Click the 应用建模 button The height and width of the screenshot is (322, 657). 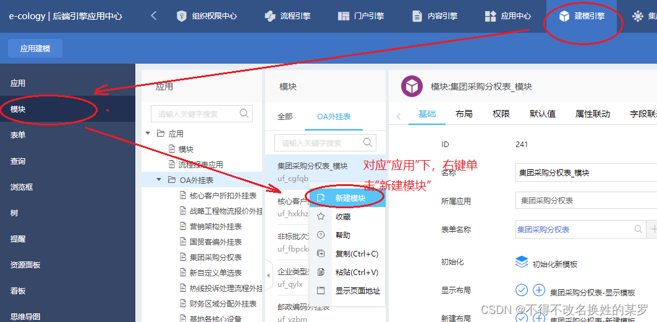pyautogui.click(x=35, y=48)
